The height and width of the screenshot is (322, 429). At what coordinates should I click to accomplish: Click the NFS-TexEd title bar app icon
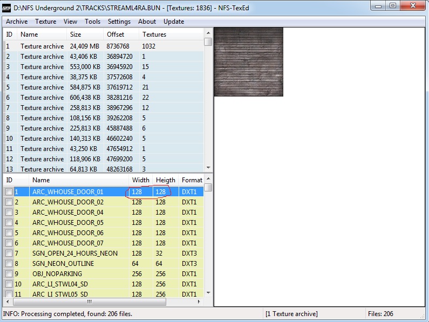[6, 8]
